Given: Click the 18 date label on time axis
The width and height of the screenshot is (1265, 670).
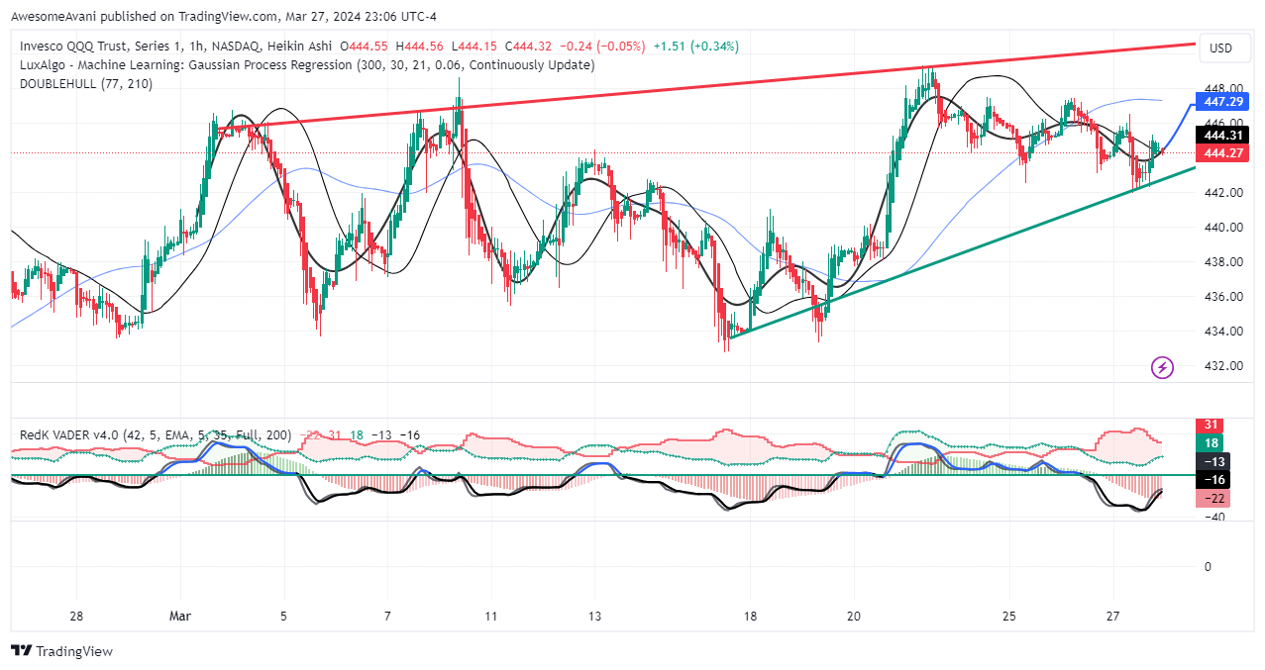Looking at the screenshot, I should [x=751, y=617].
